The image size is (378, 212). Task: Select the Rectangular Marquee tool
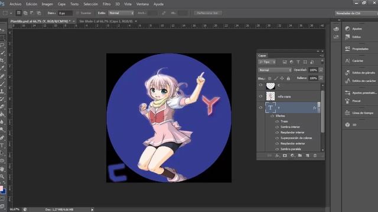tap(2, 38)
